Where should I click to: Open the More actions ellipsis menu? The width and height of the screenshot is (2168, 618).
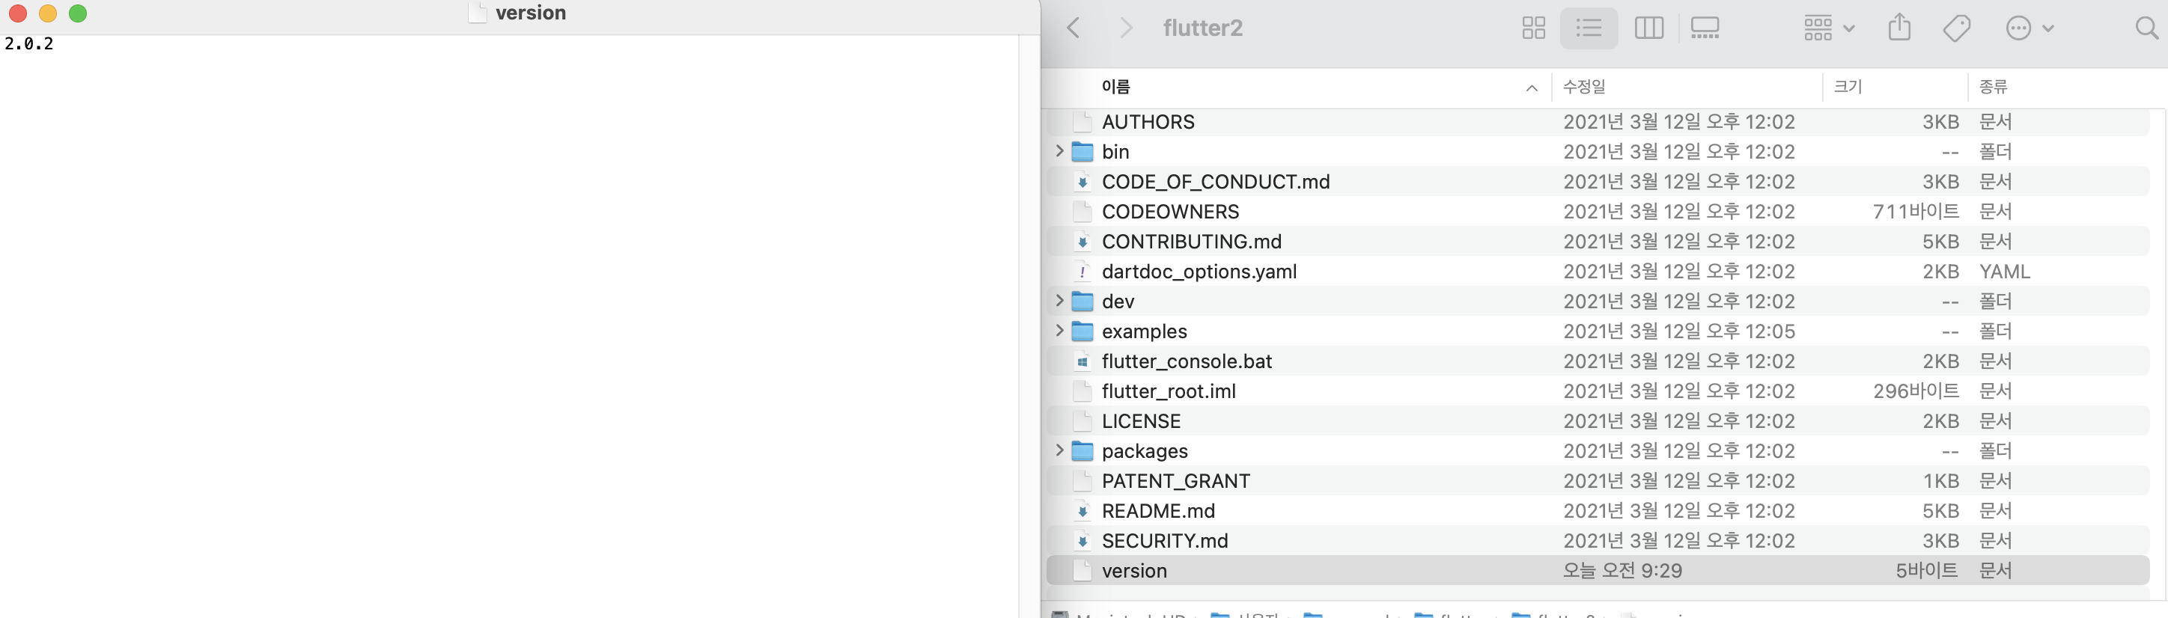[x=2030, y=28]
